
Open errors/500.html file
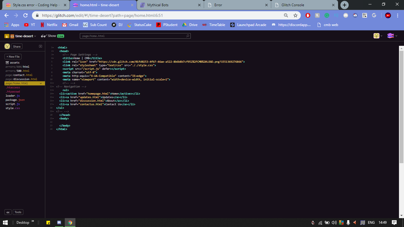click(17, 71)
